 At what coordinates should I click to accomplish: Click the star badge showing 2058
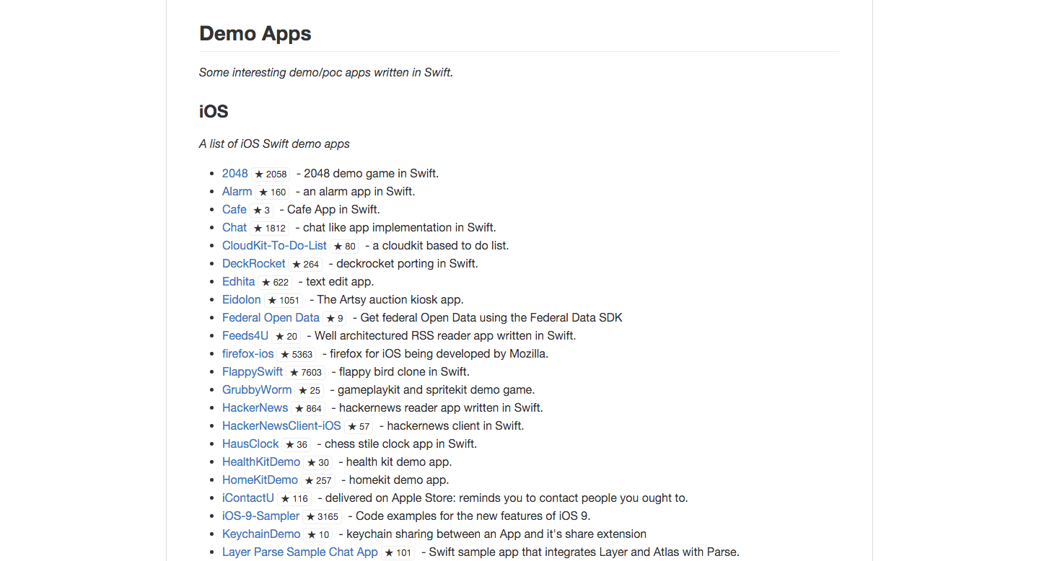pyautogui.click(x=271, y=174)
